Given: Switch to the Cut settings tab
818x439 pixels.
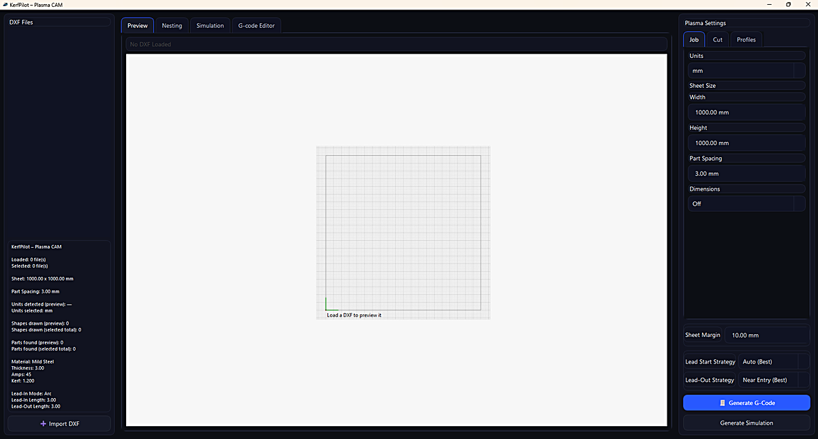Looking at the screenshot, I should [717, 39].
